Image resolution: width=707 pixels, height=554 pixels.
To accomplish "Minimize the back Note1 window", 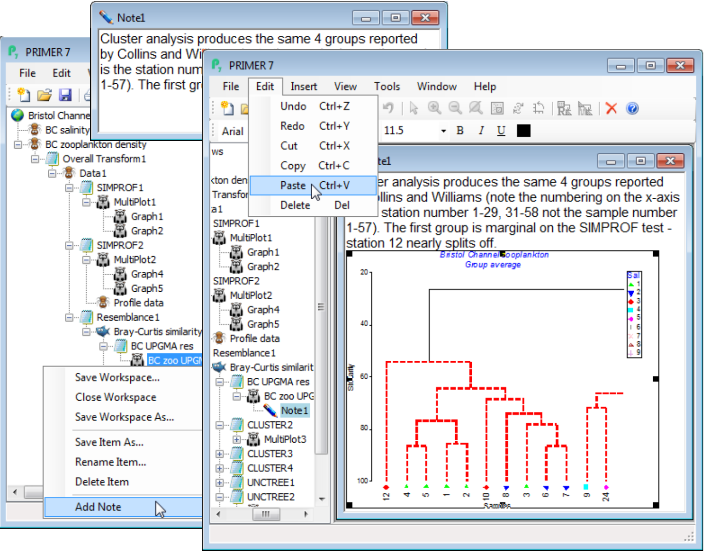I will 366,18.
